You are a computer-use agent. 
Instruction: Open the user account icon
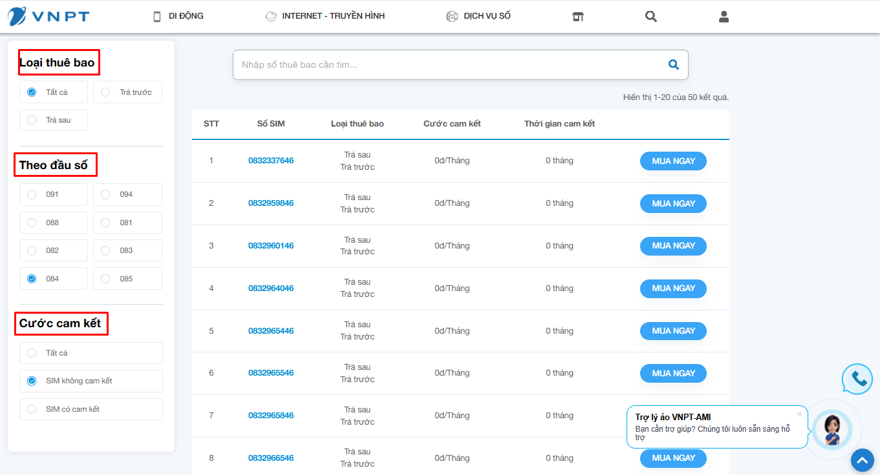[724, 17]
